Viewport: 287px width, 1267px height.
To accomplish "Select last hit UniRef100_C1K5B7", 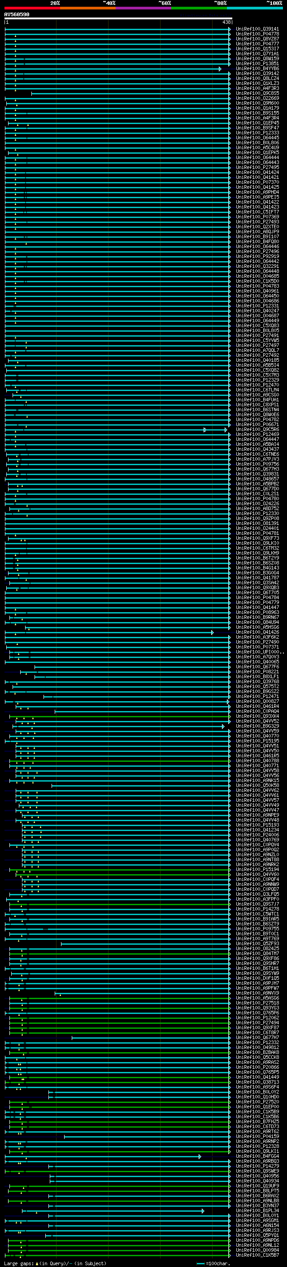I will pyautogui.click(x=257, y=1255).
